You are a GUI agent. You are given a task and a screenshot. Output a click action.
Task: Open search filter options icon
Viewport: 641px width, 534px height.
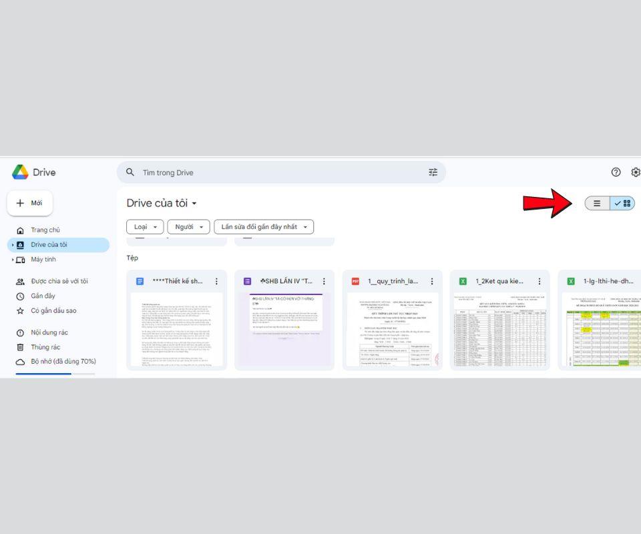[433, 172]
